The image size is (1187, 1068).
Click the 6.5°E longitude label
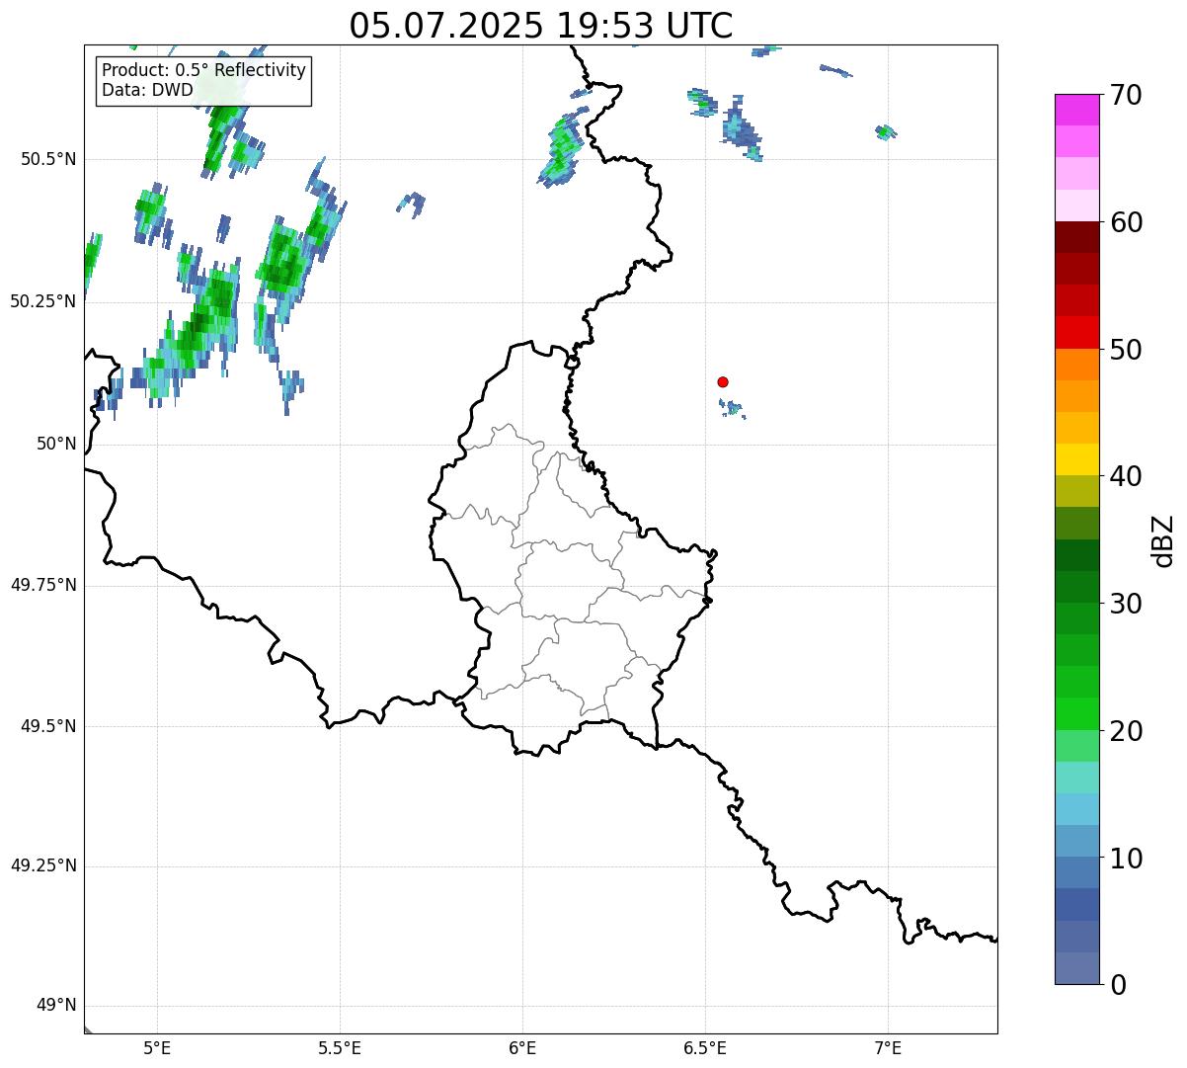705,1047
